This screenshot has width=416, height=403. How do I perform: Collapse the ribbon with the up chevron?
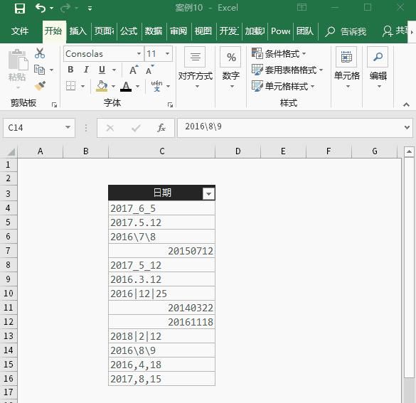tap(406, 104)
